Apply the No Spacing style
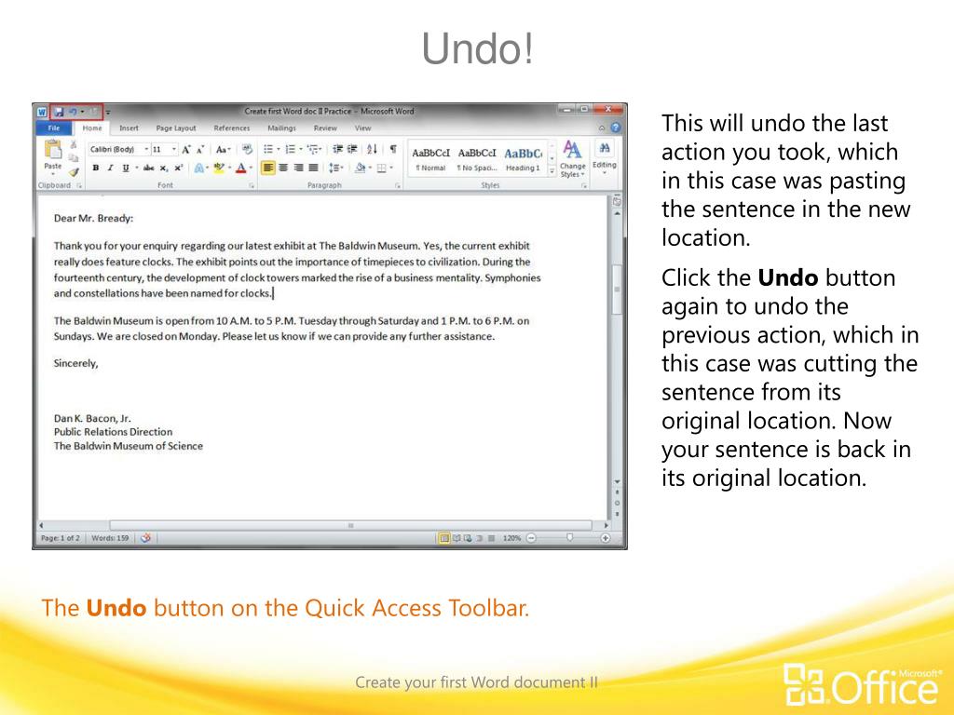954x715 pixels. [x=477, y=158]
